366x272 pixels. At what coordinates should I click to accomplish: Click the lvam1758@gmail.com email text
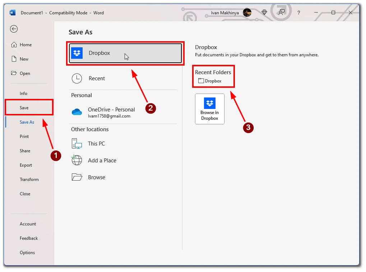[109, 116]
